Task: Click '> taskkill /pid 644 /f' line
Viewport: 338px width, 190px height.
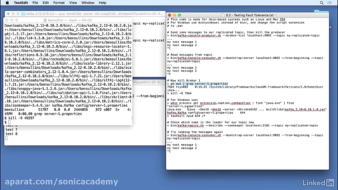Action: (x=186, y=116)
